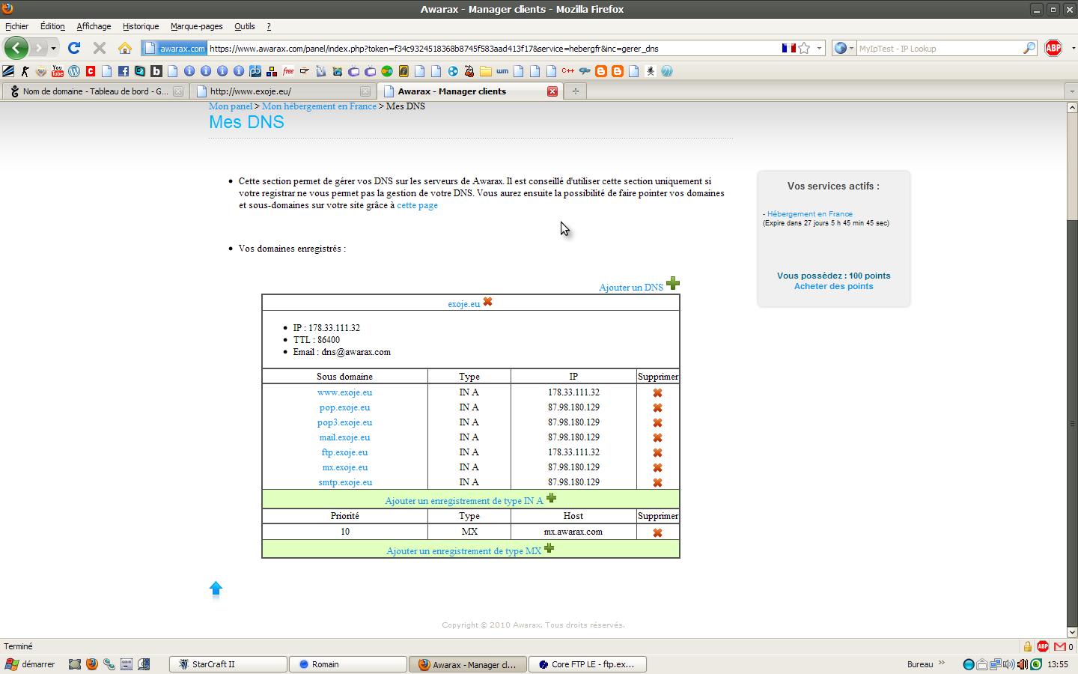Delete the mx.exoje.eu record
This screenshot has width=1078, height=674.
(657, 467)
